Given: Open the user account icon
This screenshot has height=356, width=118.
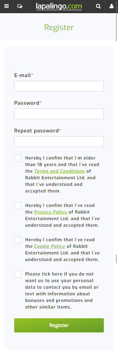Looking at the screenshot, I should click(111, 6).
